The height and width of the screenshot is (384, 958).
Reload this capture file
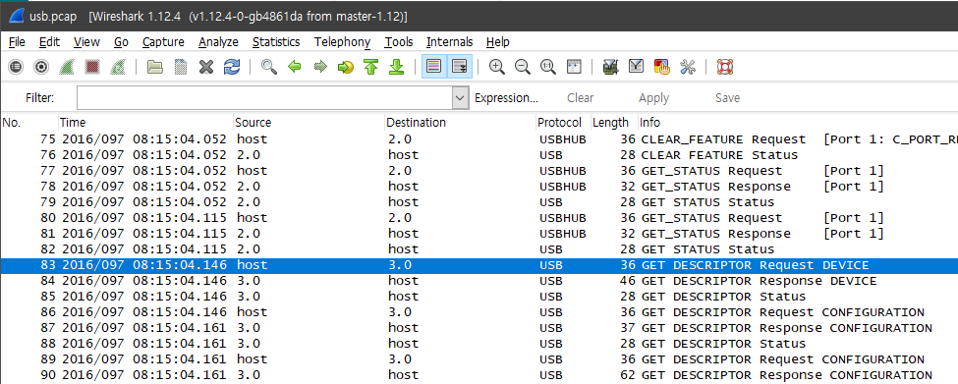click(x=232, y=67)
